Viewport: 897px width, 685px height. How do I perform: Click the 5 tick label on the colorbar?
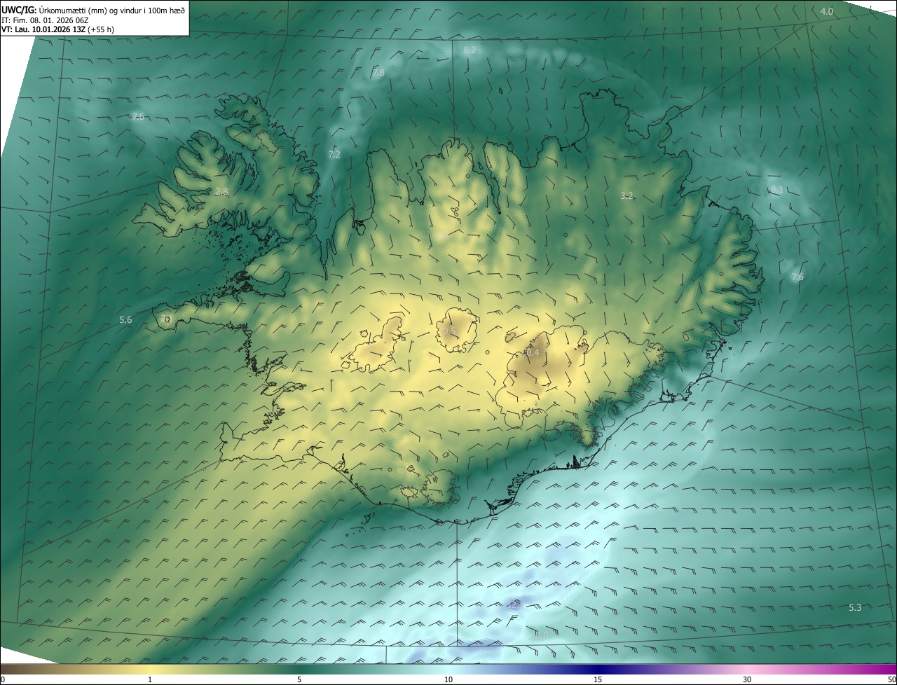pyautogui.click(x=299, y=679)
